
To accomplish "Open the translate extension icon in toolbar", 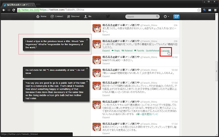I will (204, 10).
